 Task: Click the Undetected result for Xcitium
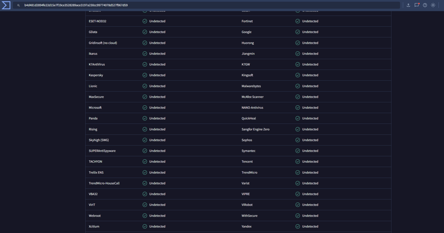(x=157, y=226)
